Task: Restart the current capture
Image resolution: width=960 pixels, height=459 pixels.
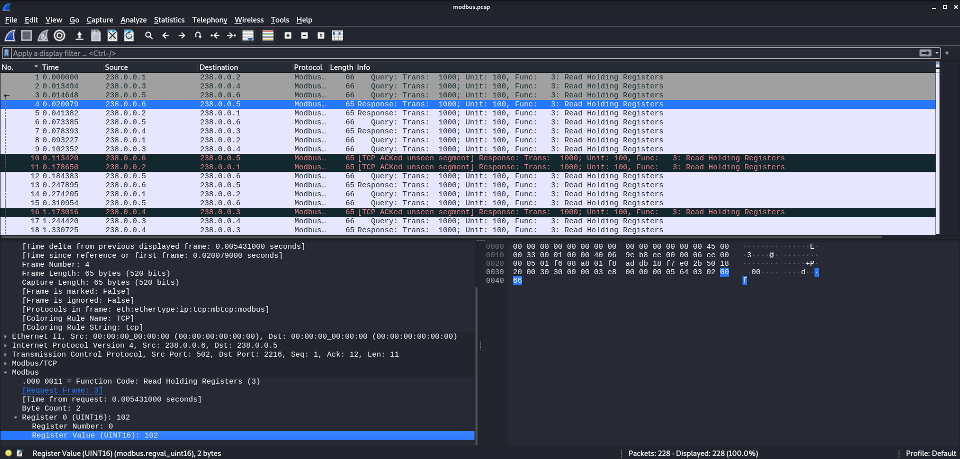Action: 43,35
